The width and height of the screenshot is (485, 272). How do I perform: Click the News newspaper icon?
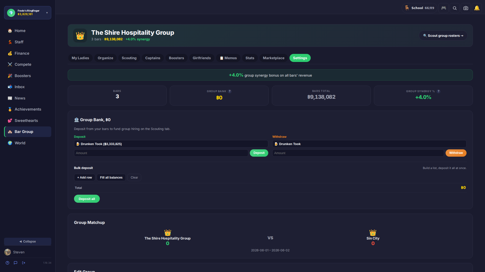click(x=10, y=98)
